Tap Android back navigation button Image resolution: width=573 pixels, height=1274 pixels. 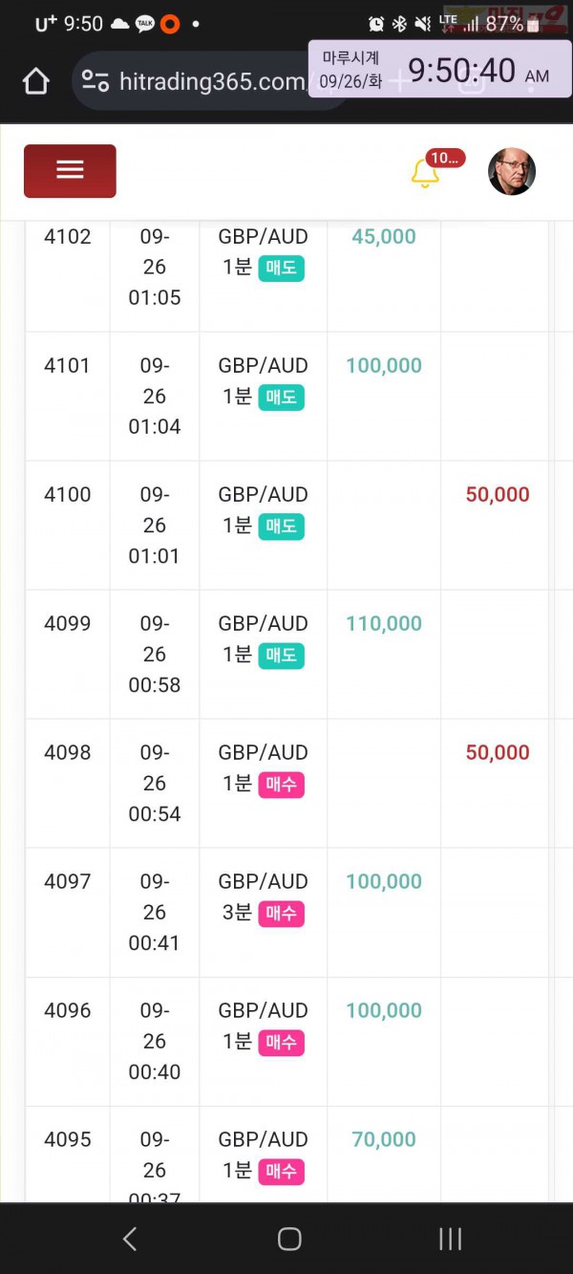click(x=130, y=1240)
